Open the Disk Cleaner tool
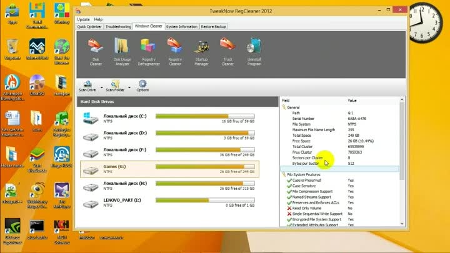Screen dimensions: 450x253 [96, 52]
